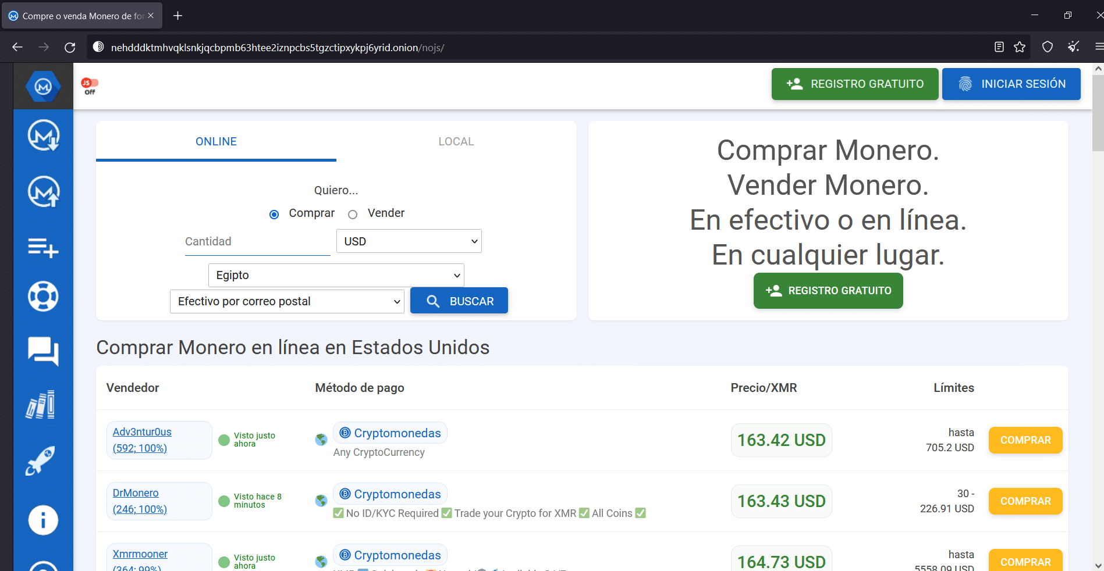Screen dimensions: 1104x571
Task: Click globe icon in DrMonero row
Action: click(321, 501)
